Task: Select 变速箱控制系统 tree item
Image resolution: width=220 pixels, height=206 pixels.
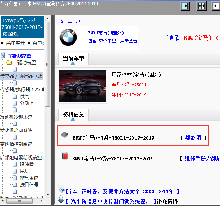Action: (x=16, y=144)
